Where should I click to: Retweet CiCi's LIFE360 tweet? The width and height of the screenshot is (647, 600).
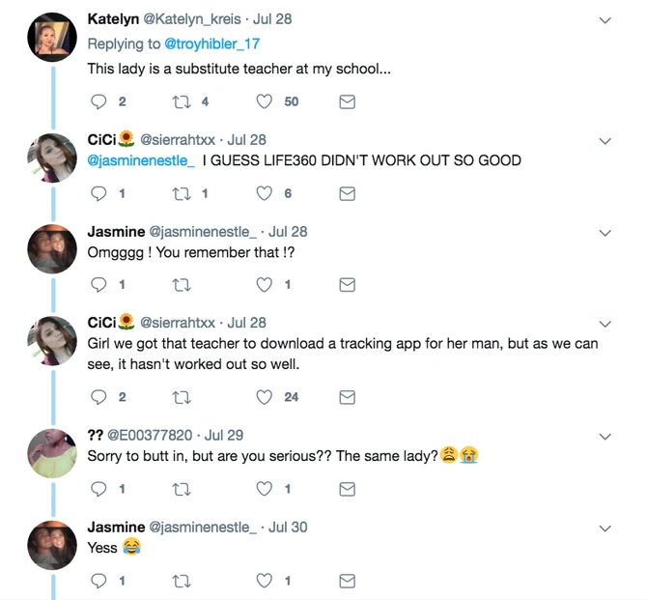(x=180, y=193)
